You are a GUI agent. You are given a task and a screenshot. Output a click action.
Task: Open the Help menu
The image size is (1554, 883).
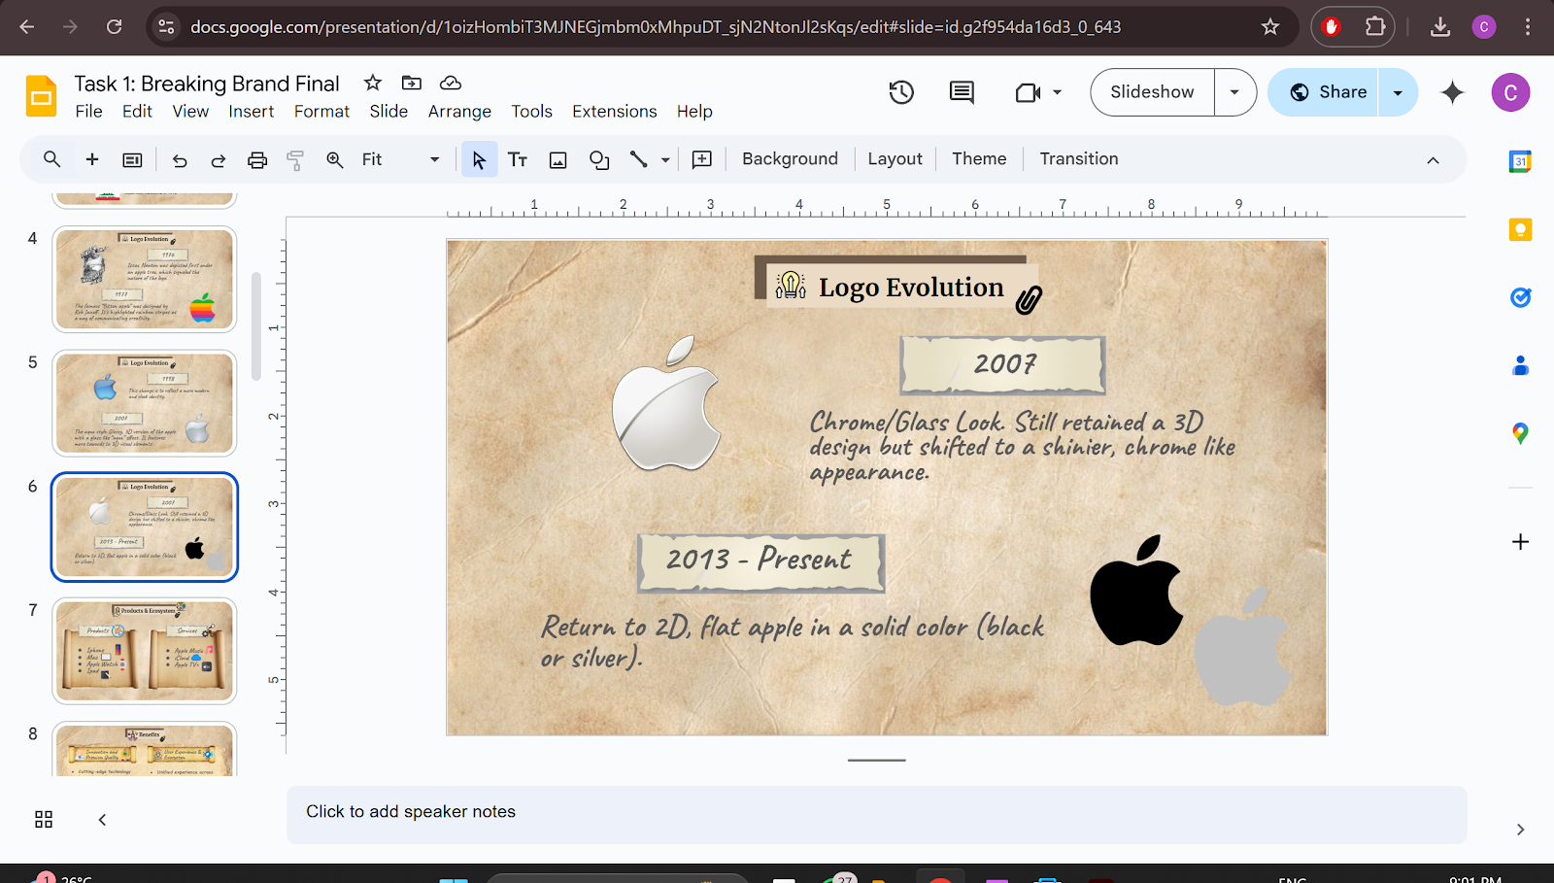coord(694,112)
